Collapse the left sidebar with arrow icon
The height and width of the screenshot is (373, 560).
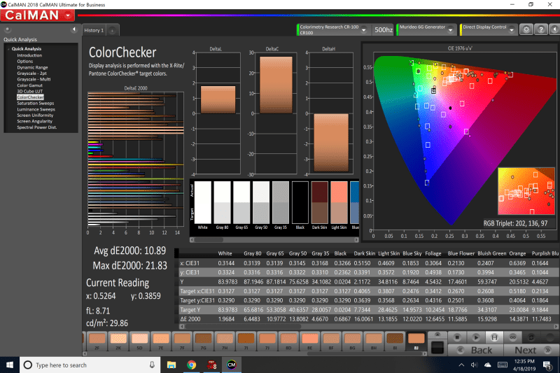pos(74,29)
